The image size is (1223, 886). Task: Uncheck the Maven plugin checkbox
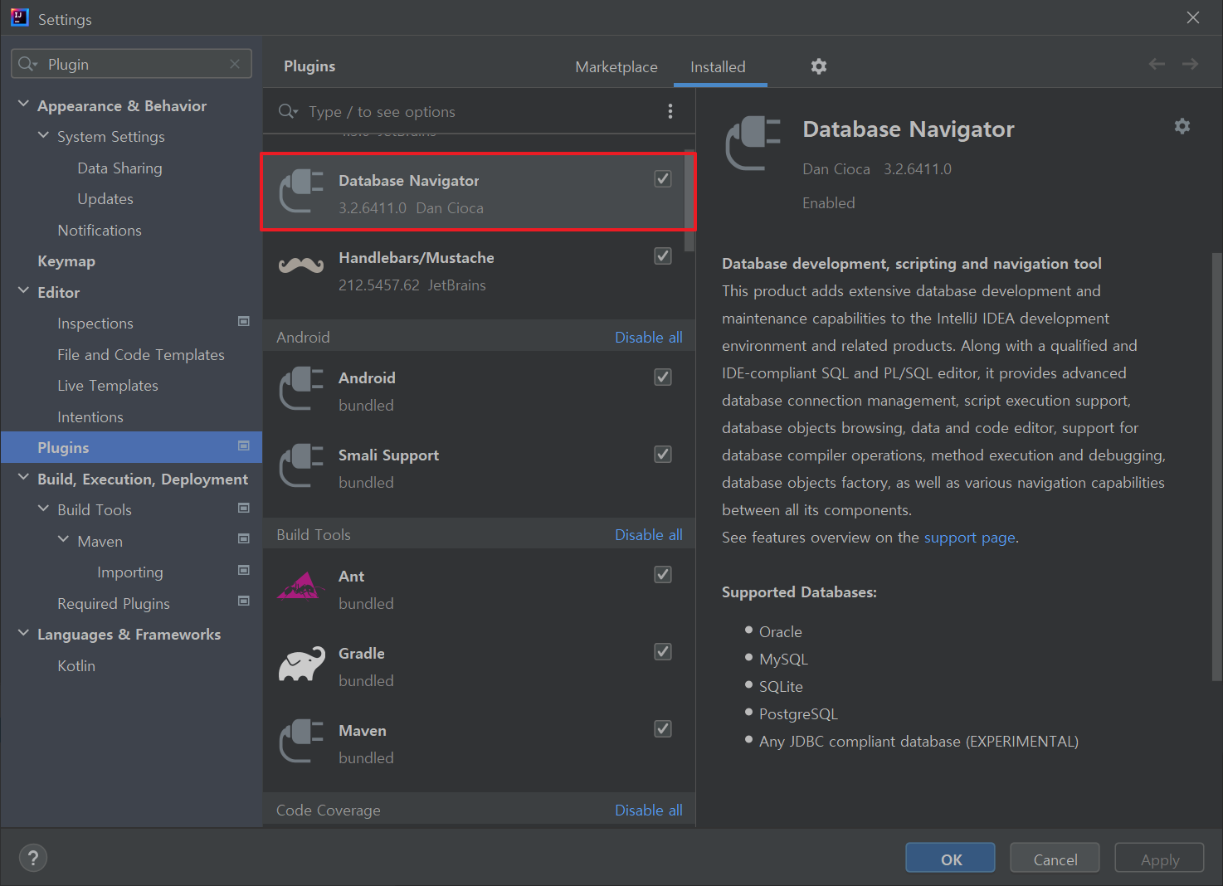pos(663,728)
